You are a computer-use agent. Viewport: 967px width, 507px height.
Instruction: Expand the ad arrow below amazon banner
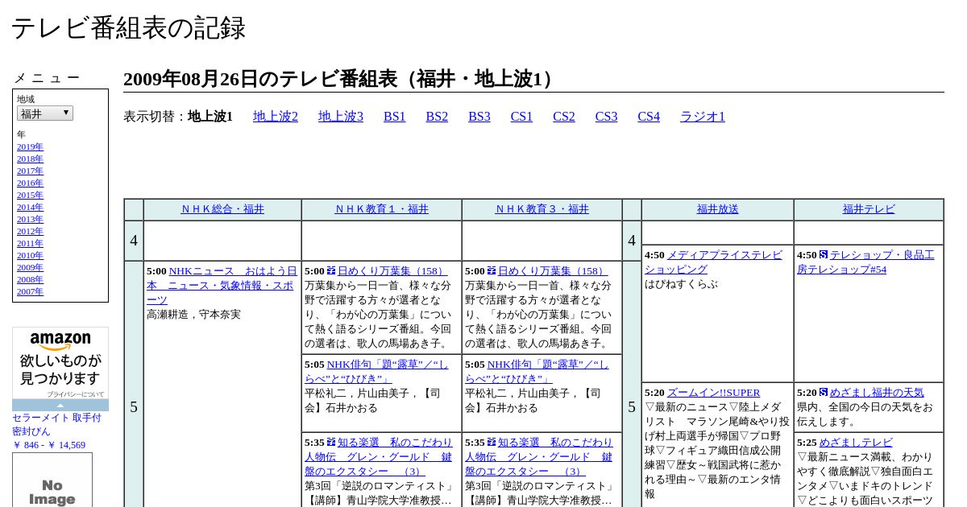(x=60, y=406)
